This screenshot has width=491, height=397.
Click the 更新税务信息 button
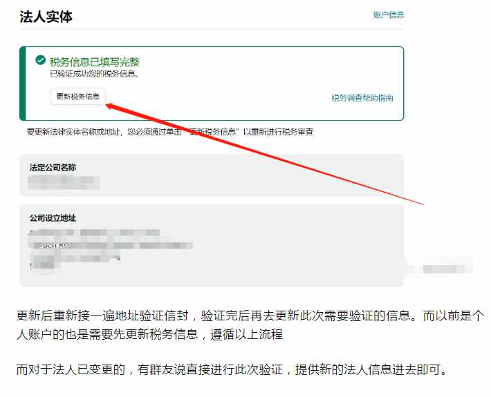click(x=77, y=97)
